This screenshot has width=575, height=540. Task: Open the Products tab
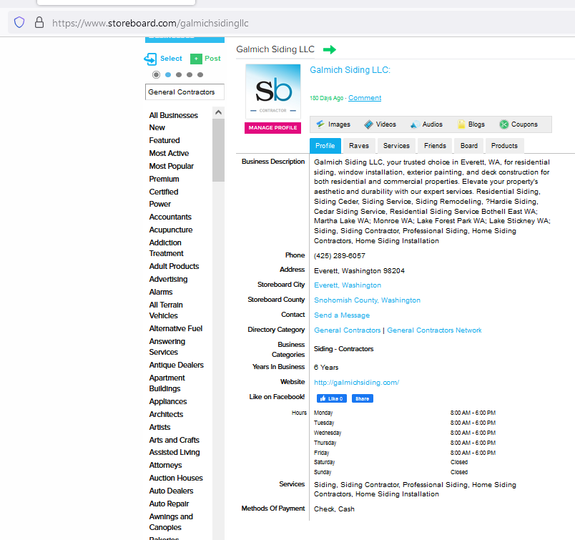504,146
